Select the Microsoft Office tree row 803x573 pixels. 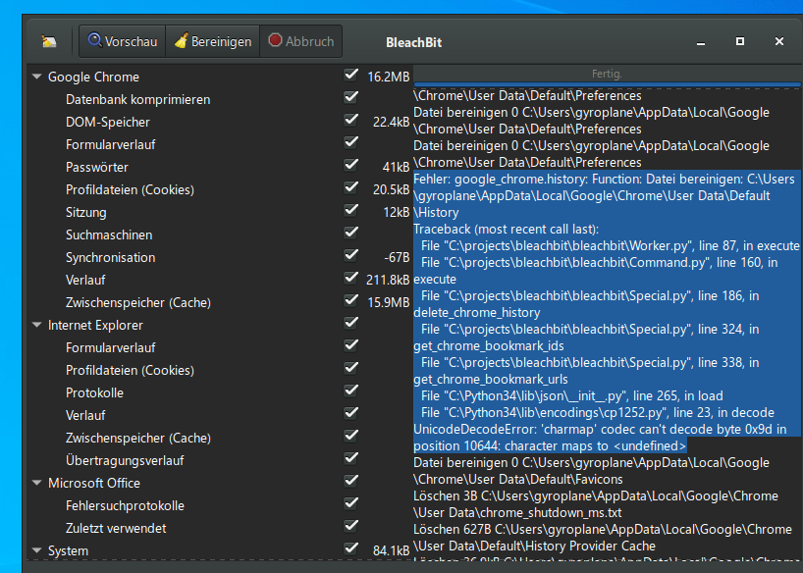[220, 483]
